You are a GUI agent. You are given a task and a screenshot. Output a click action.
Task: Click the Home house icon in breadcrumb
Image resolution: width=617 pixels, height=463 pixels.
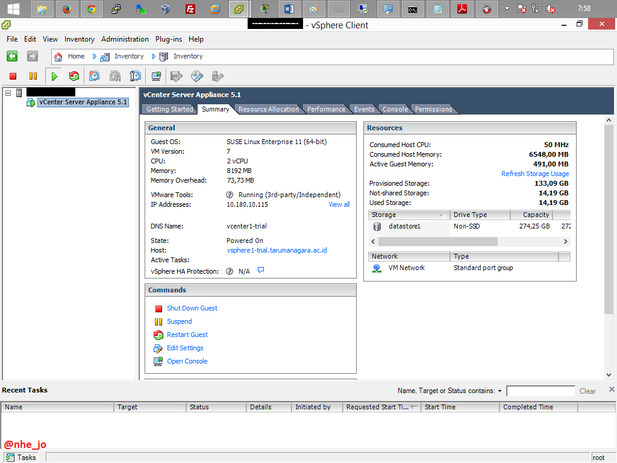click(x=58, y=57)
